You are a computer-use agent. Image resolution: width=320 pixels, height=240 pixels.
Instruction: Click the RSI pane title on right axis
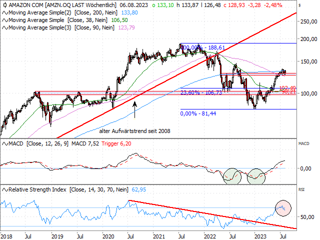(301, 189)
